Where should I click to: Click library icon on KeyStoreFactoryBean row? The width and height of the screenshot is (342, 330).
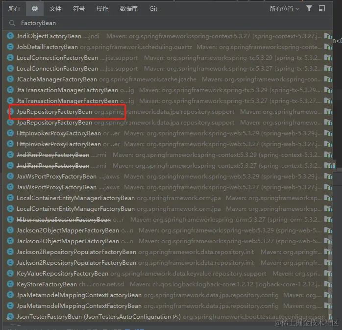coord(328,284)
